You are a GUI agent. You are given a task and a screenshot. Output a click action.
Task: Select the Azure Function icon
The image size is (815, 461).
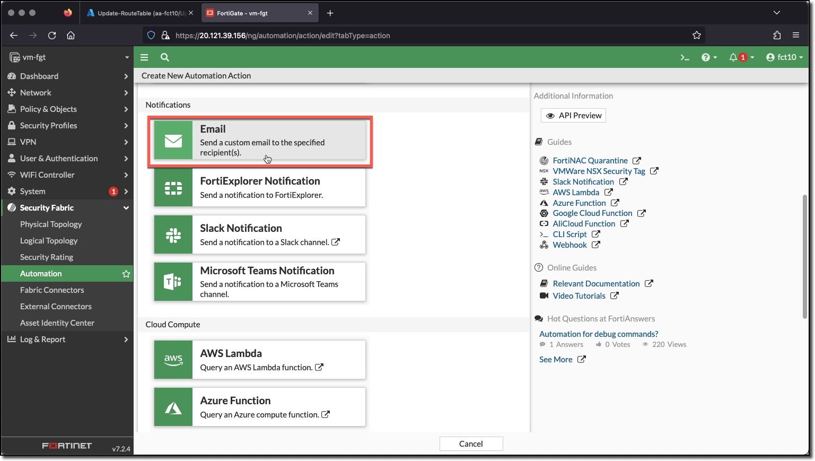pyautogui.click(x=173, y=407)
